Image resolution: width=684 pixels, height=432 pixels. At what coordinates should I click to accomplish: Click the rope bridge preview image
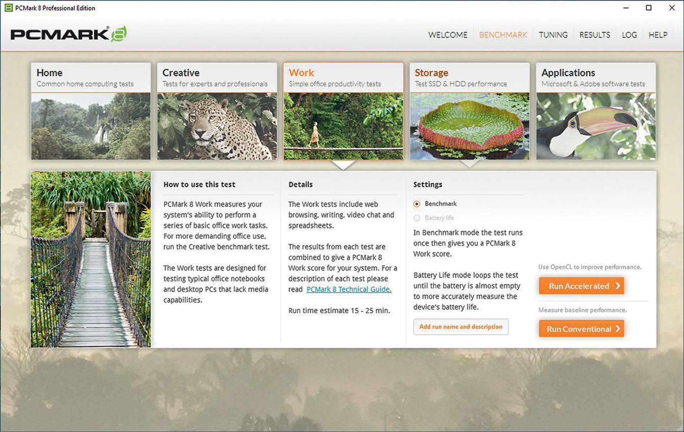(91, 259)
